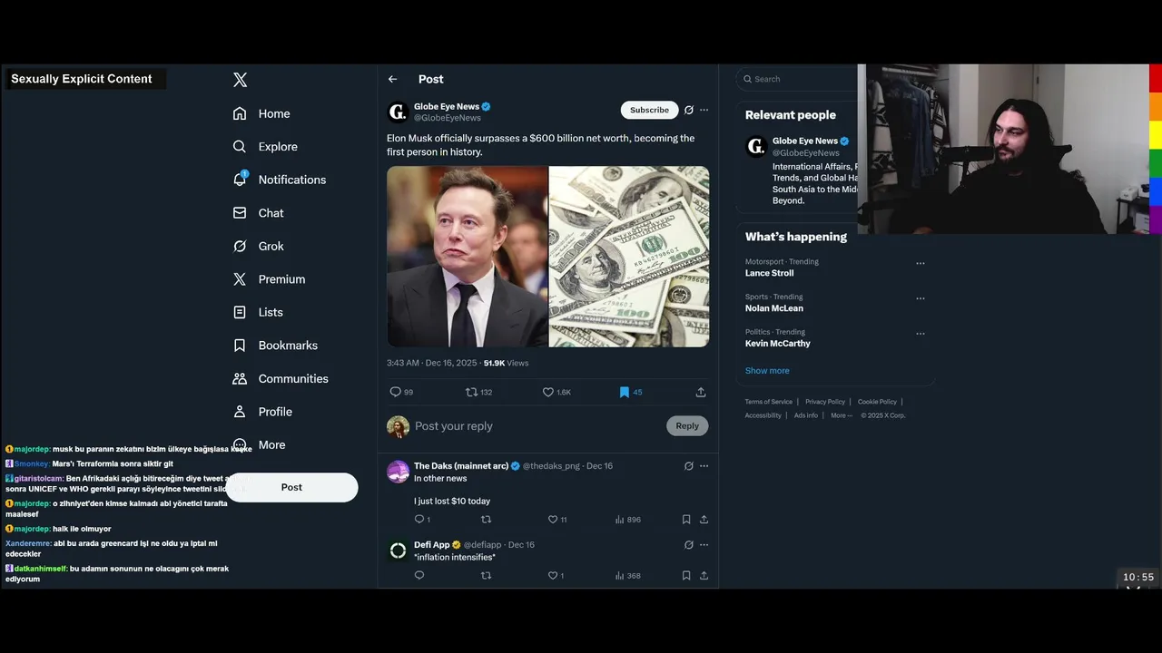Click the gray Reply button
The height and width of the screenshot is (653, 1162).
tap(687, 426)
